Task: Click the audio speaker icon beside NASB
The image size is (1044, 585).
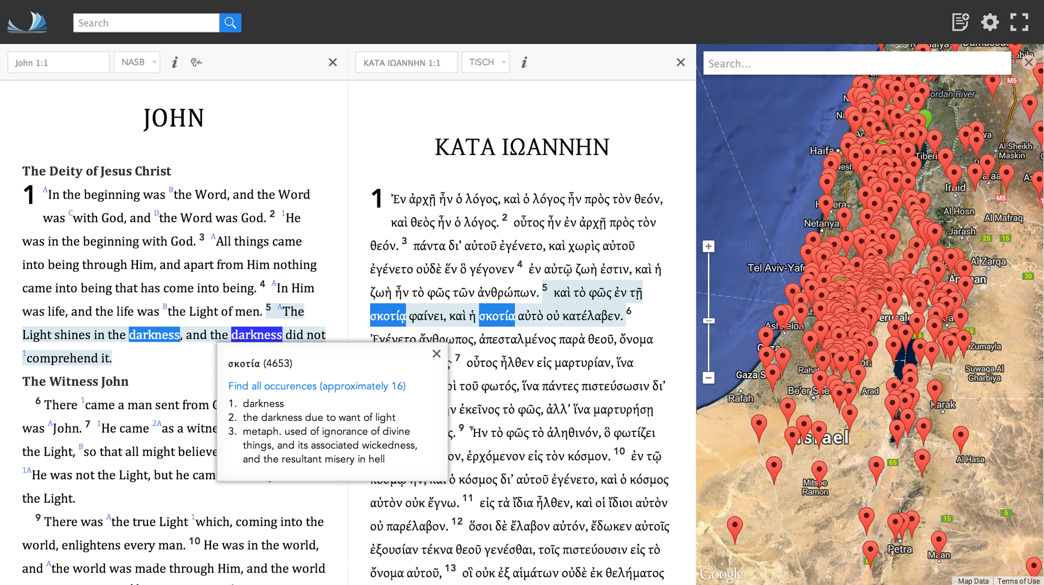Action: pos(196,63)
